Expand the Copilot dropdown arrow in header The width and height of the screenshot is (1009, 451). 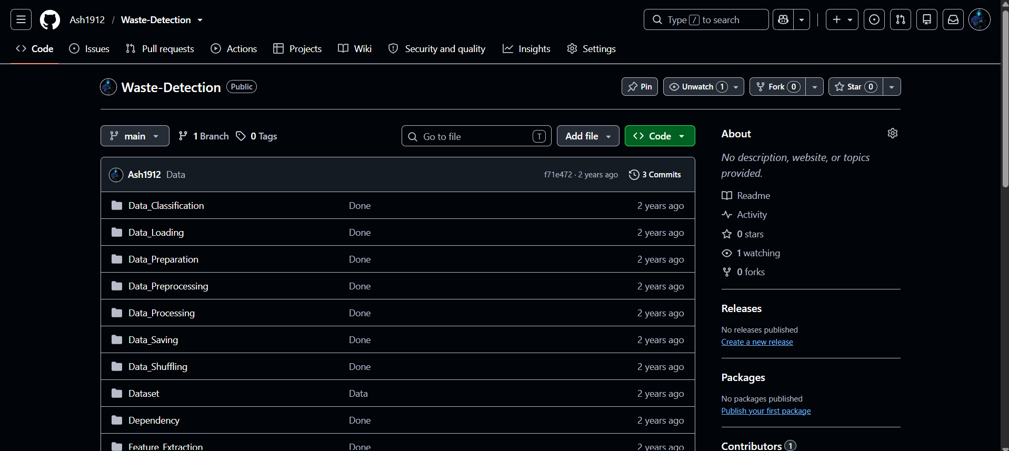pos(802,20)
